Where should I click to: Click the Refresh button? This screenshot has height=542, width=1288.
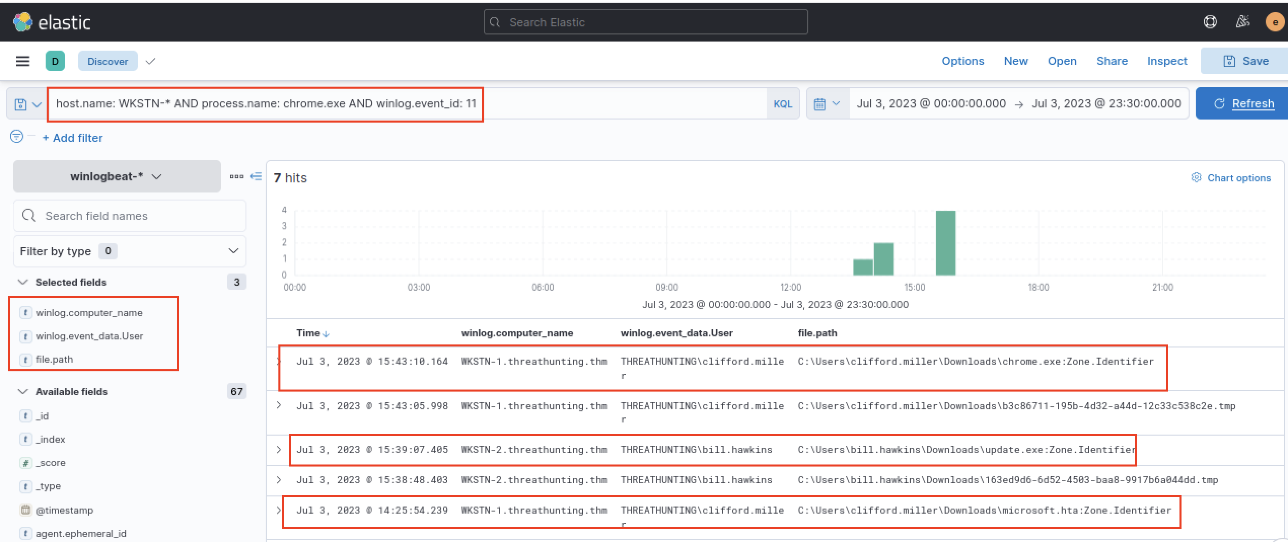pyautogui.click(x=1243, y=103)
